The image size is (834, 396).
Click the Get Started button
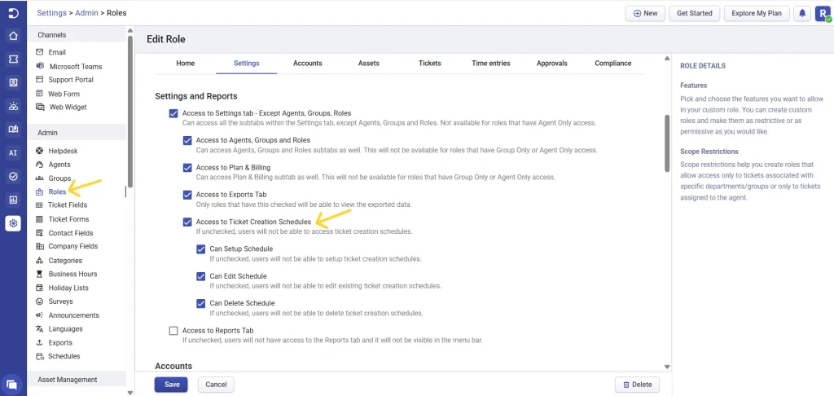tap(694, 13)
